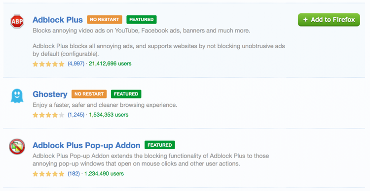This screenshot has width=370, height=191.
Task: Open the Adblock Plus add-on title
Action: (x=58, y=20)
